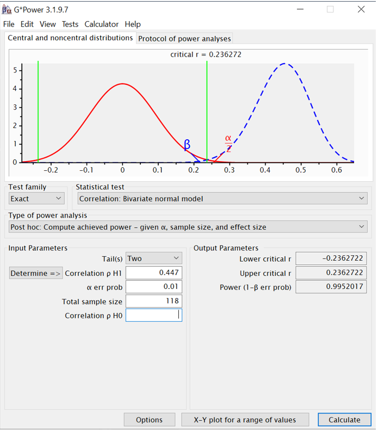Open the File menu
This screenshot has width=378, height=431.
tap(9, 24)
